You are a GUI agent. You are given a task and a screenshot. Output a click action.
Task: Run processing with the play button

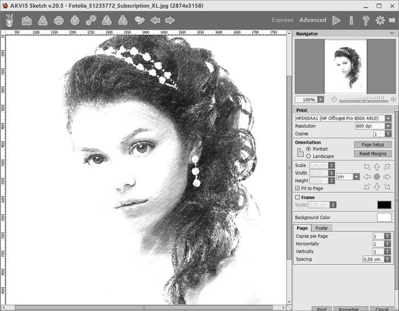click(x=336, y=20)
